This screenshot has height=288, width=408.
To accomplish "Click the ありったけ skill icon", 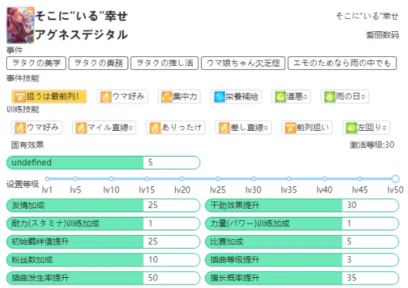I will [155, 127].
